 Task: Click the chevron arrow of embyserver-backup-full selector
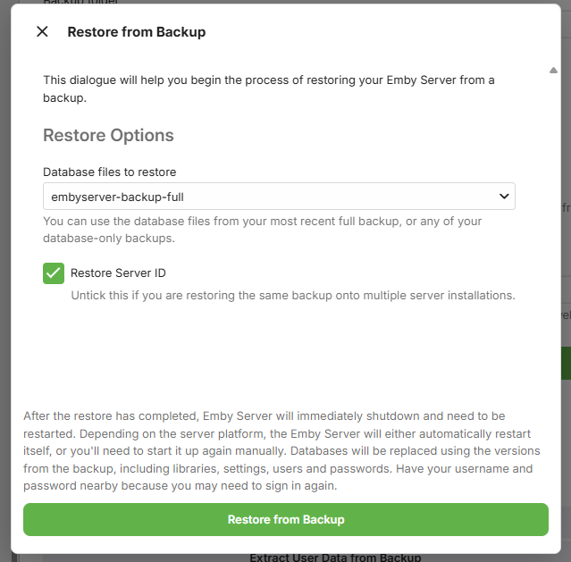(504, 197)
